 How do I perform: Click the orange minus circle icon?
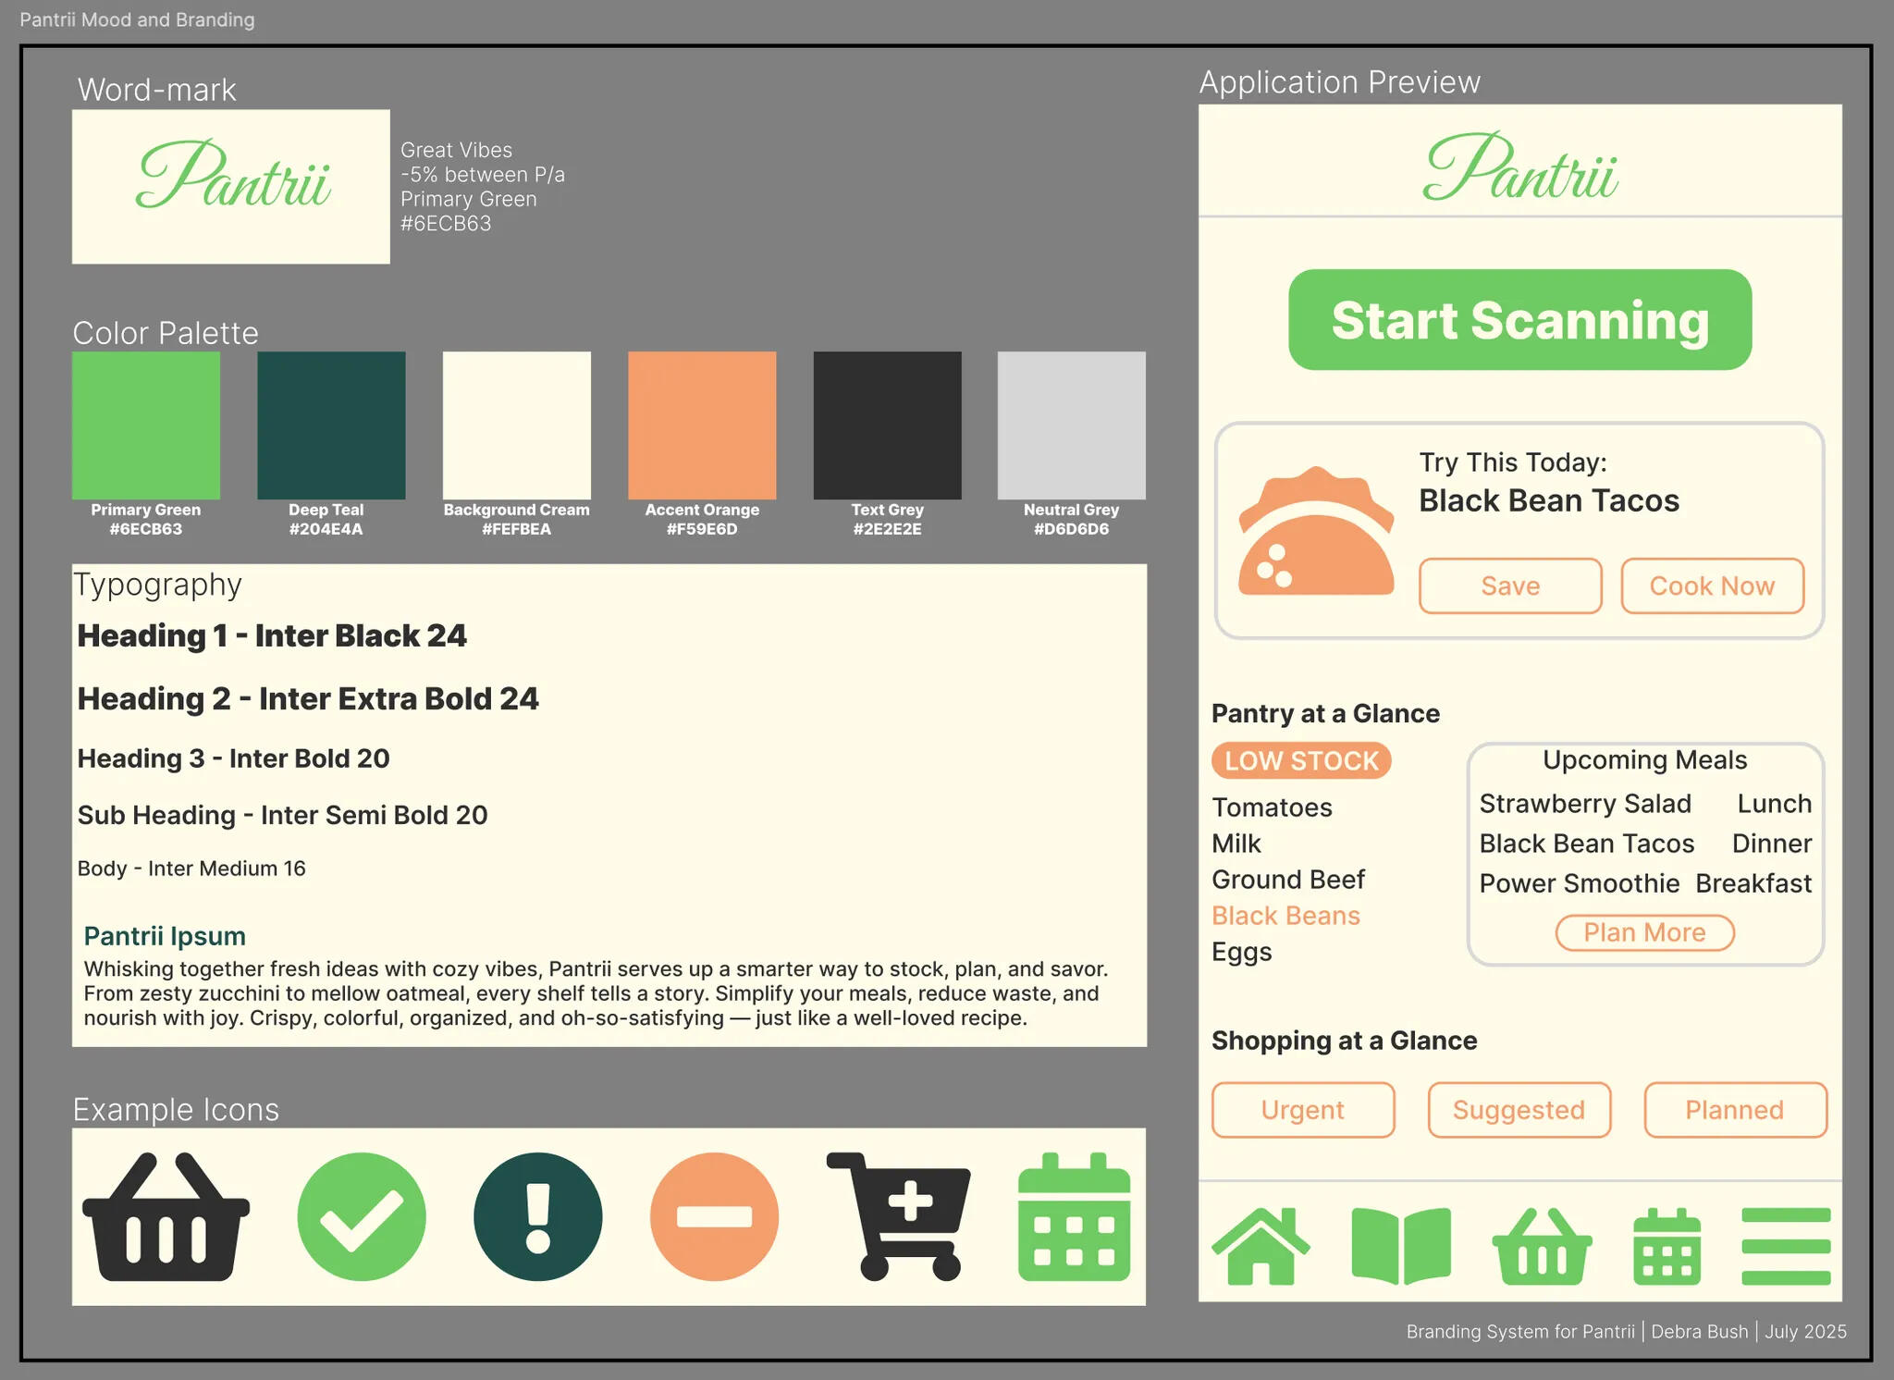tap(714, 1217)
